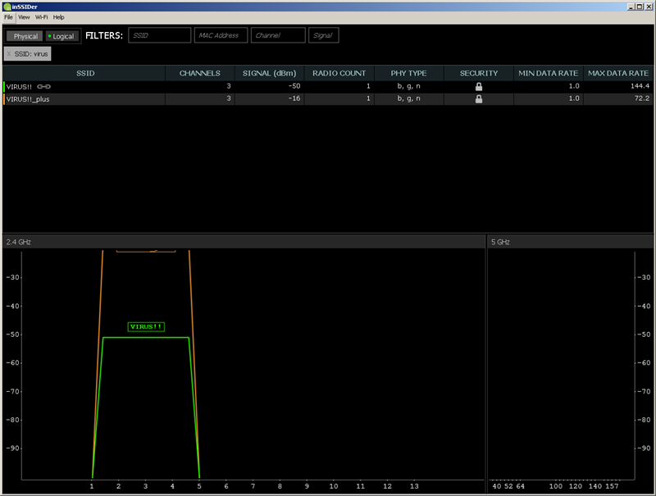Image resolution: width=656 pixels, height=496 pixels.
Task: Open the Help menu
Action: [58, 17]
